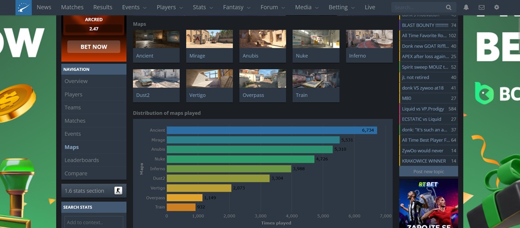Select Players in navigation sidebar
This screenshot has height=228, width=520.
click(x=94, y=95)
